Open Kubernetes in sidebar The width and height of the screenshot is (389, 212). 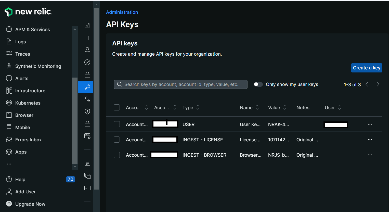pyautogui.click(x=28, y=103)
